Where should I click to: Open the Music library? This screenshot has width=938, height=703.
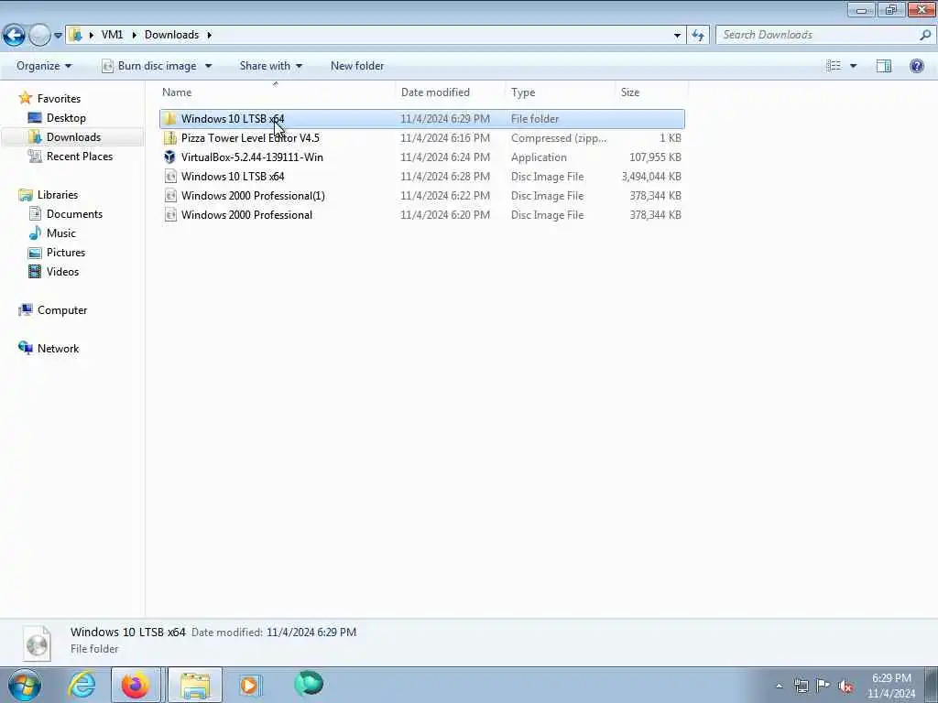pyautogui.click(x=61, y=233)
